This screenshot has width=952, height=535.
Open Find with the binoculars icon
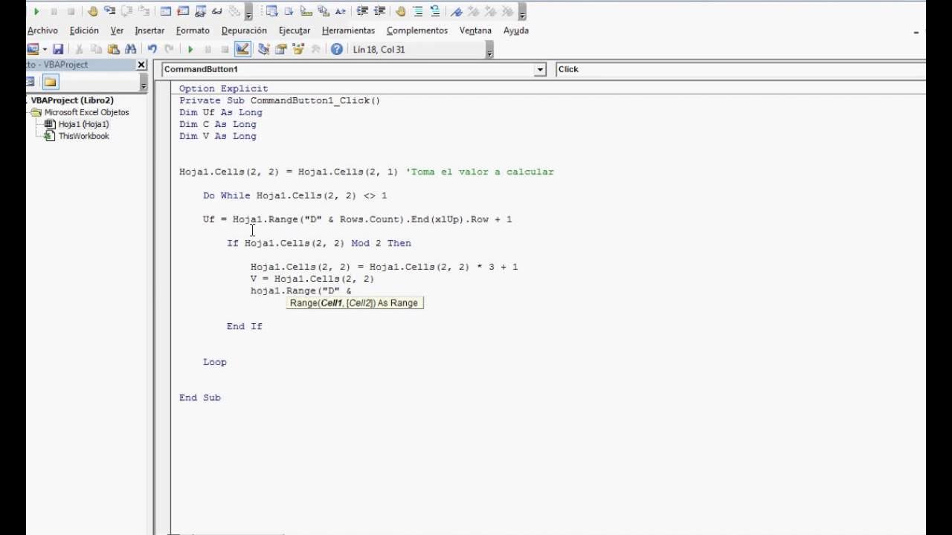coord(131,49)
